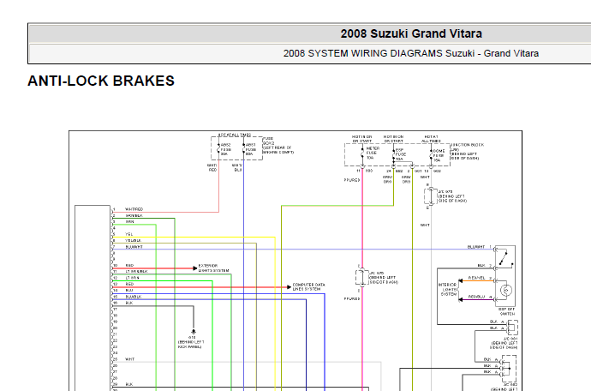Click the 'WHT/RED' label below the ABS2 fuse
Image resolution: width=591 pixels, height=391 pixels.
coord(212,167)
